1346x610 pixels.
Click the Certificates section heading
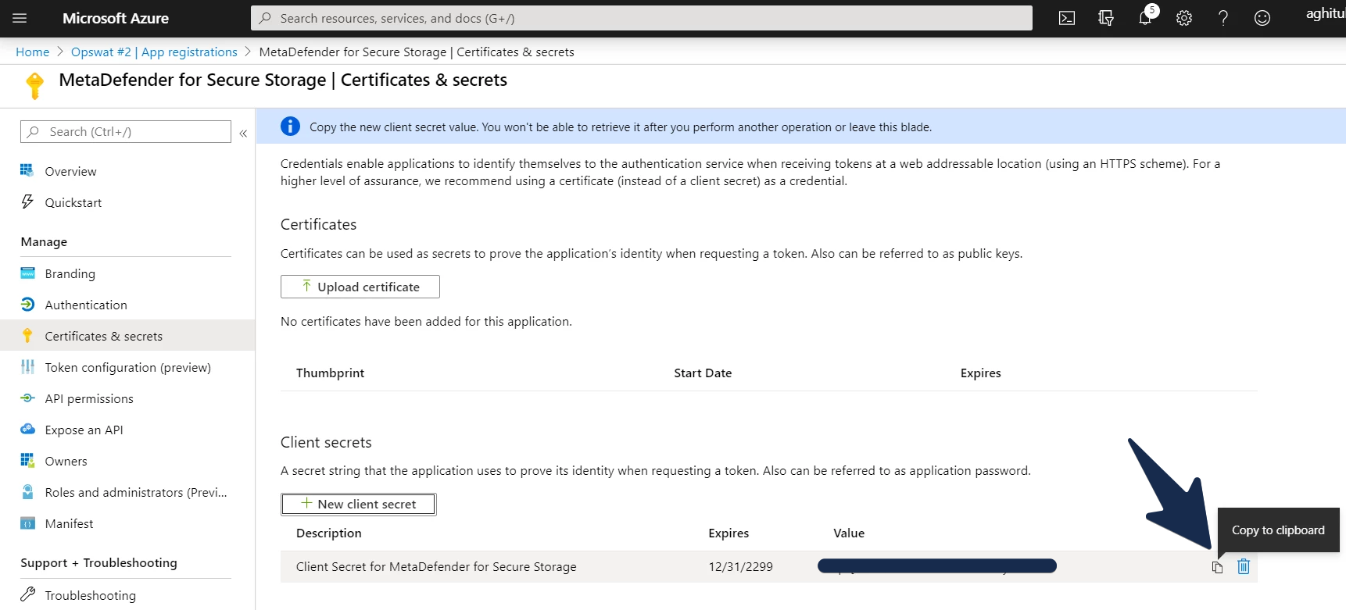[x=318, y=224]
